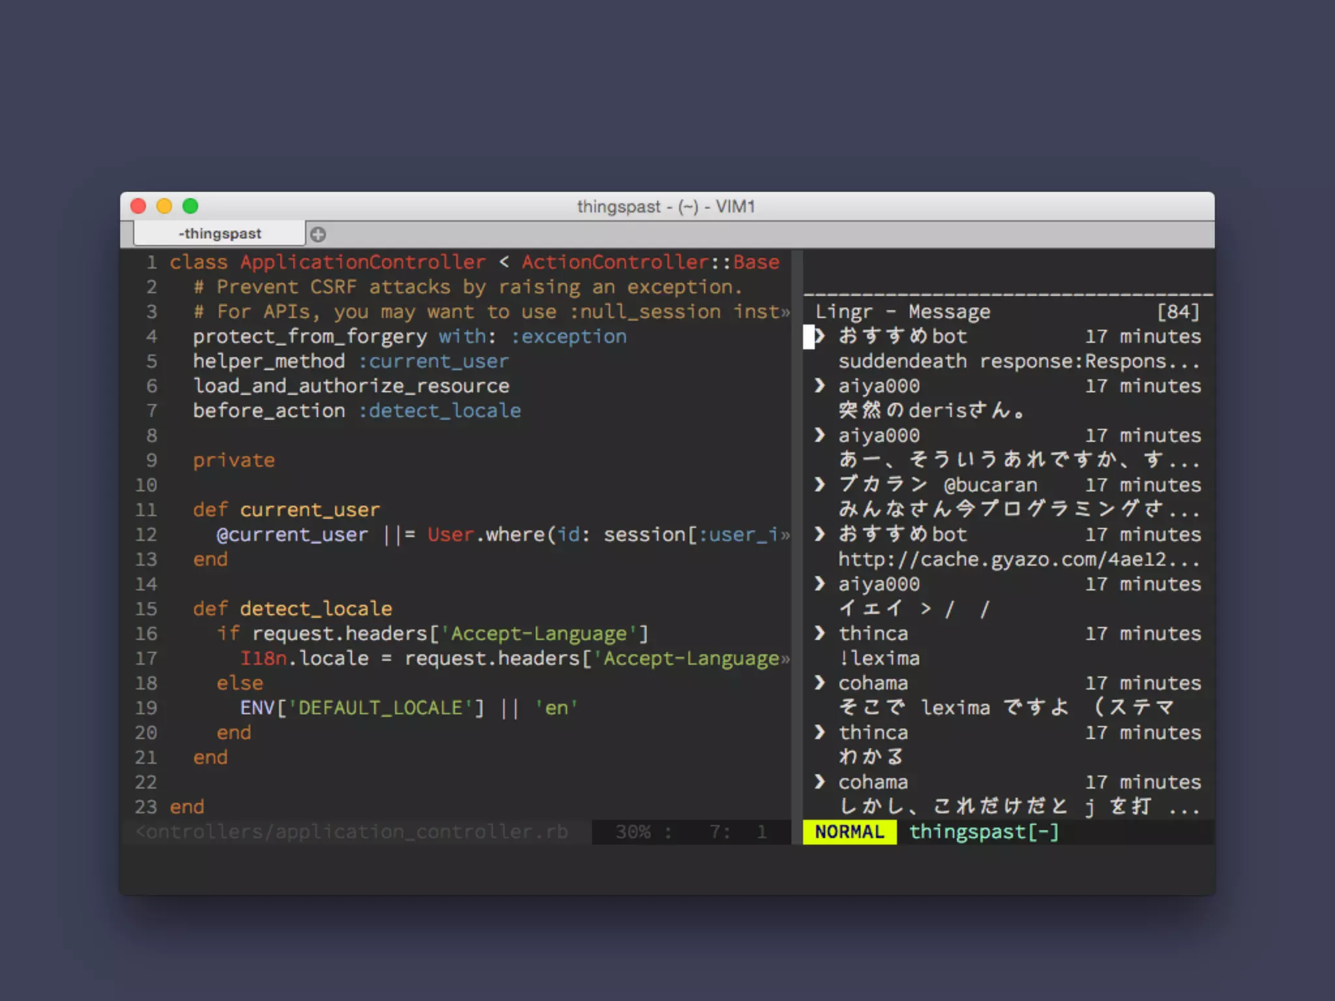Viewport: 1335px width, 1001px height.
Task: Click the green zoom window button
Action: click(x=190, y=207)
